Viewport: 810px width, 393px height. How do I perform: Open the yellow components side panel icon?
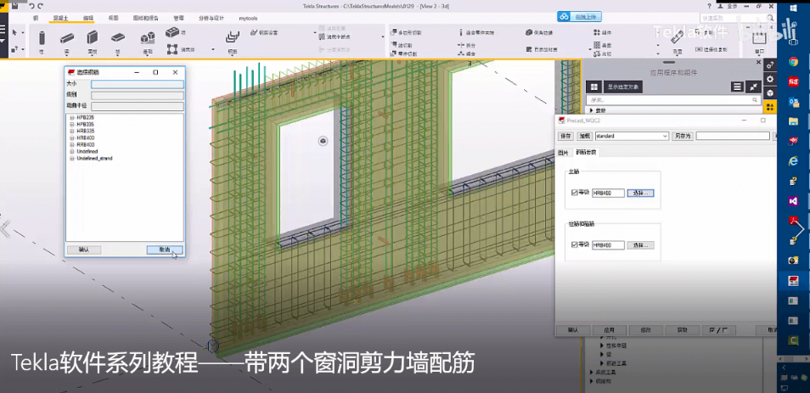coord(770,107)
